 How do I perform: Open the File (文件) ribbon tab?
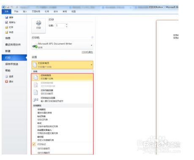(6, 11)
